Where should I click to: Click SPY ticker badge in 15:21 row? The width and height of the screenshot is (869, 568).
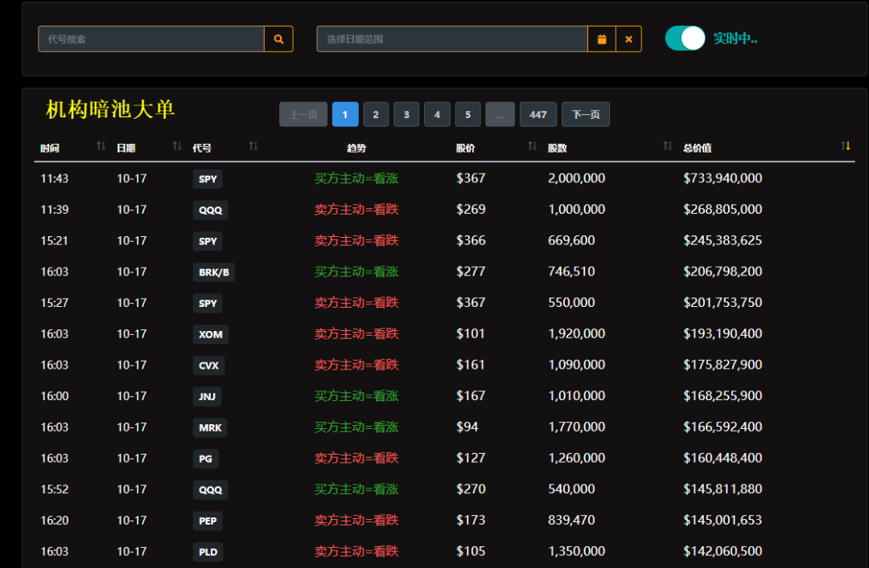click(x=208, y=241)
